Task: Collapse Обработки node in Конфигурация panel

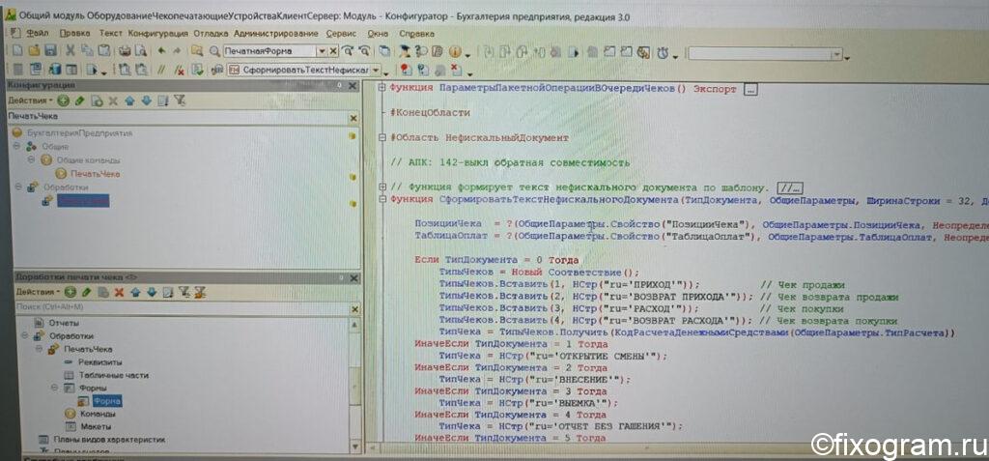Action: tap(17, 187)
